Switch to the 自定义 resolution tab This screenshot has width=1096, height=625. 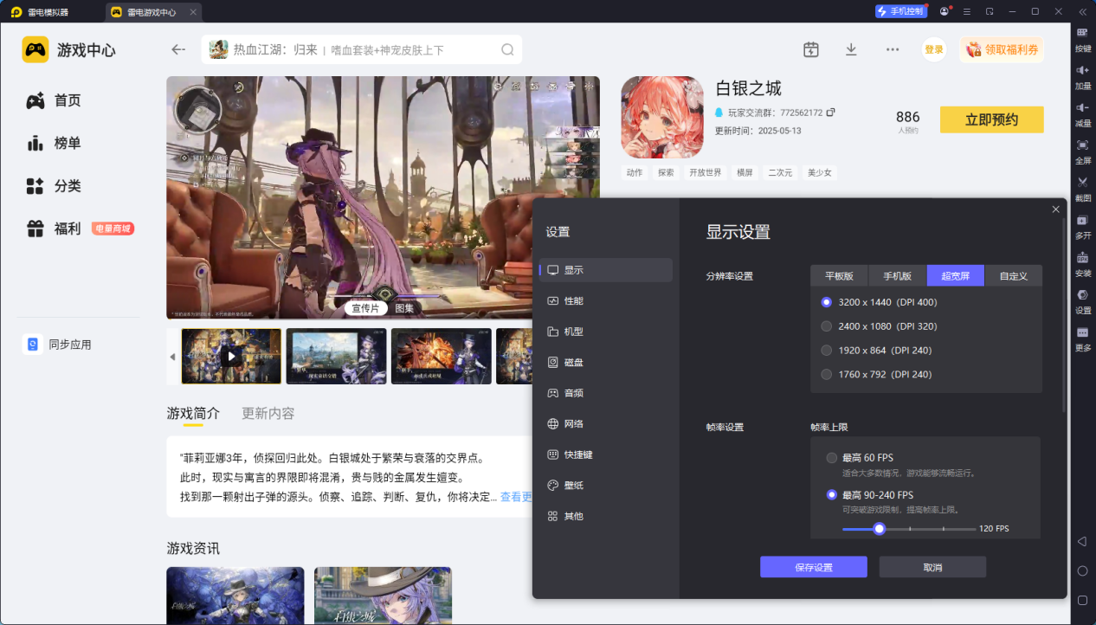1013,275
